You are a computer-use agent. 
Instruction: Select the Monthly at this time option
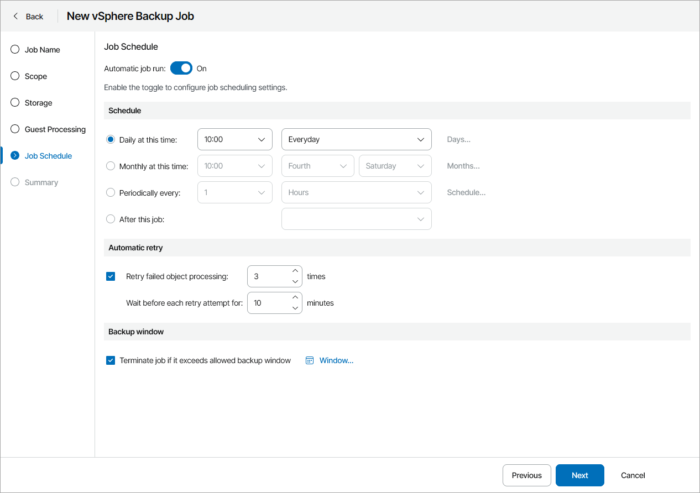point(111,166)
